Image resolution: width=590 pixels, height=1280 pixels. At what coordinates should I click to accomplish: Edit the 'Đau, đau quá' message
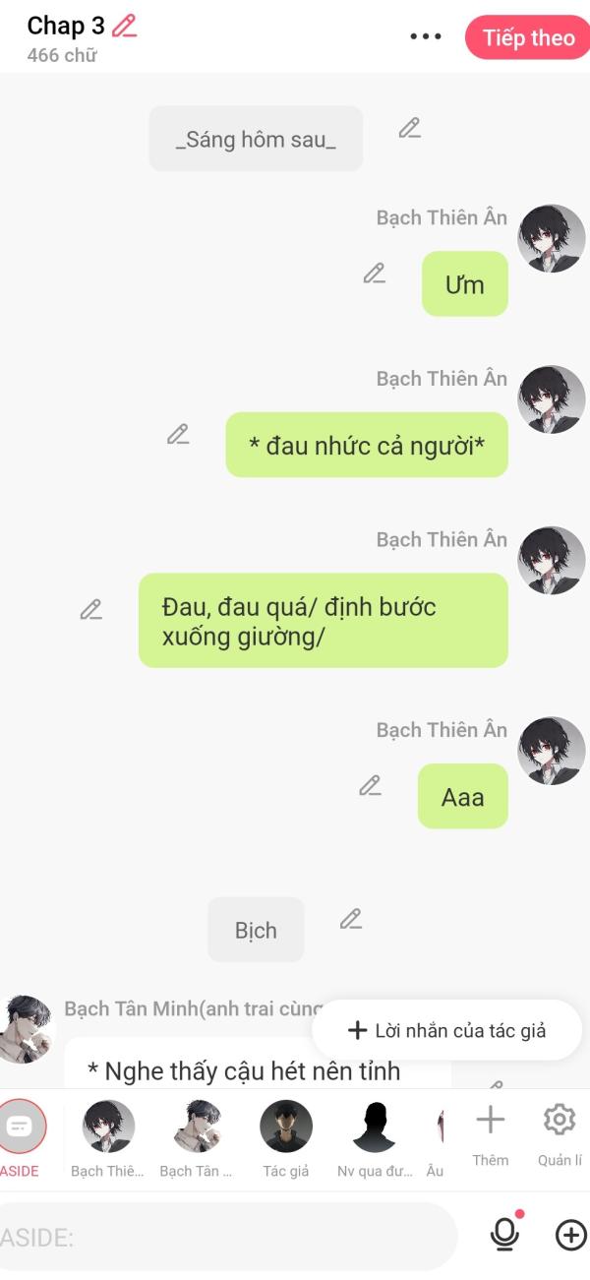91,610
